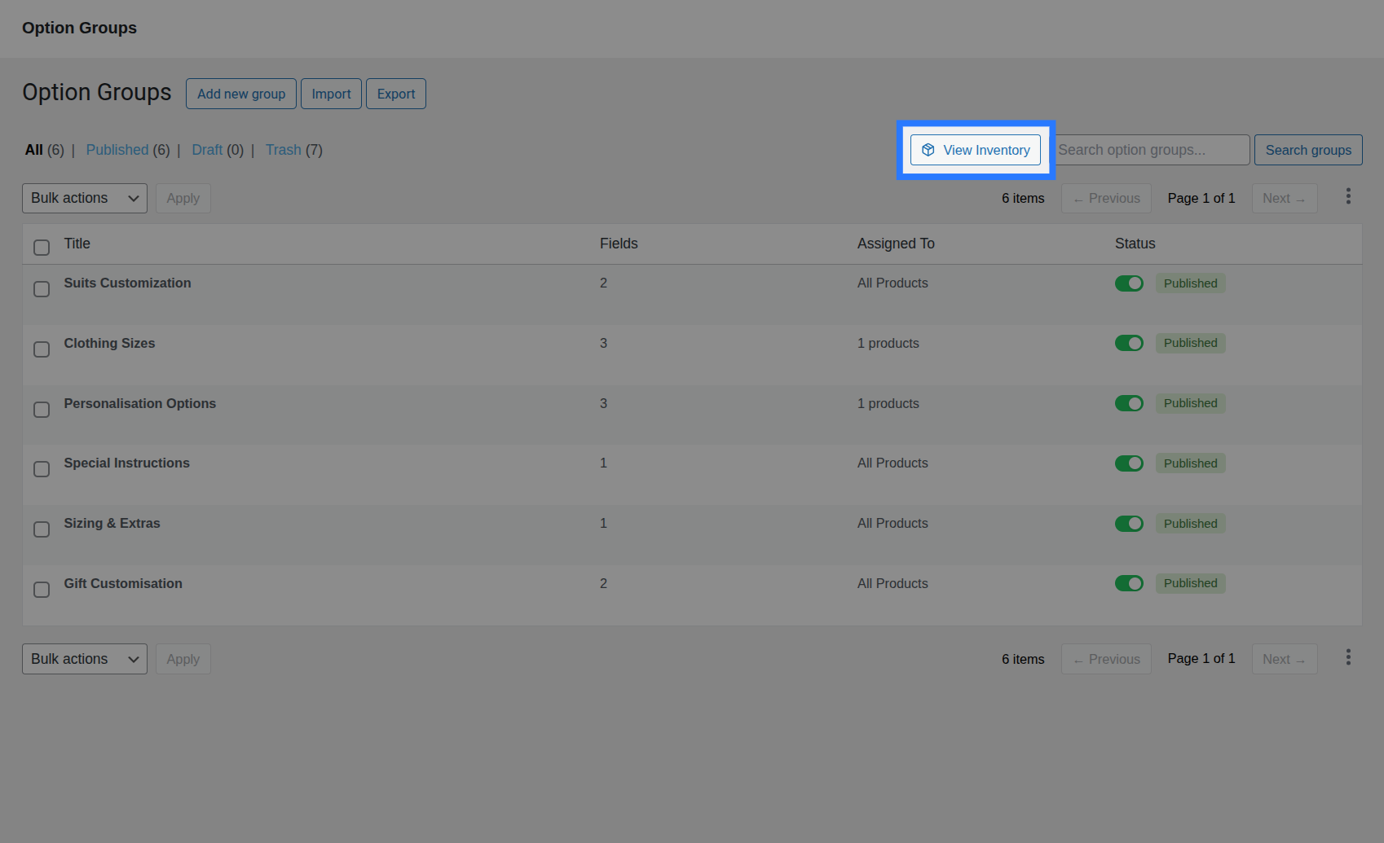Switch off the Clothing Sizes status toggle
This screenshot has width=1384, height=843.
(x=1129, y=343)
